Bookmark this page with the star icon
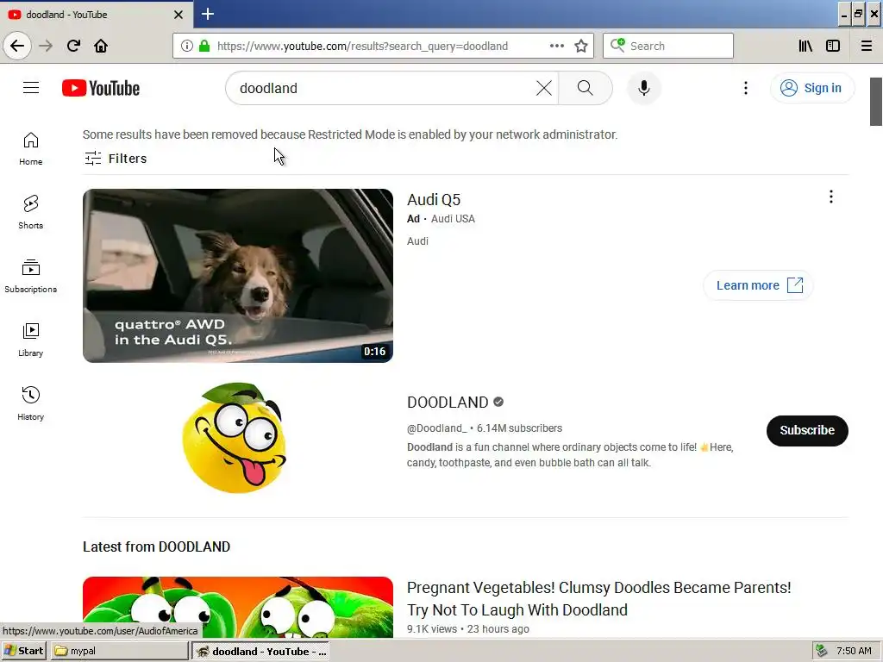This screenshot has height=662, width=883. pyautogui.click(x=581, y=46)
